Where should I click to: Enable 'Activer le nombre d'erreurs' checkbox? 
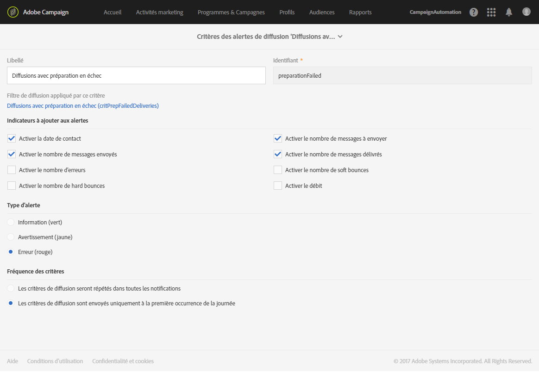tap(12, 170)
